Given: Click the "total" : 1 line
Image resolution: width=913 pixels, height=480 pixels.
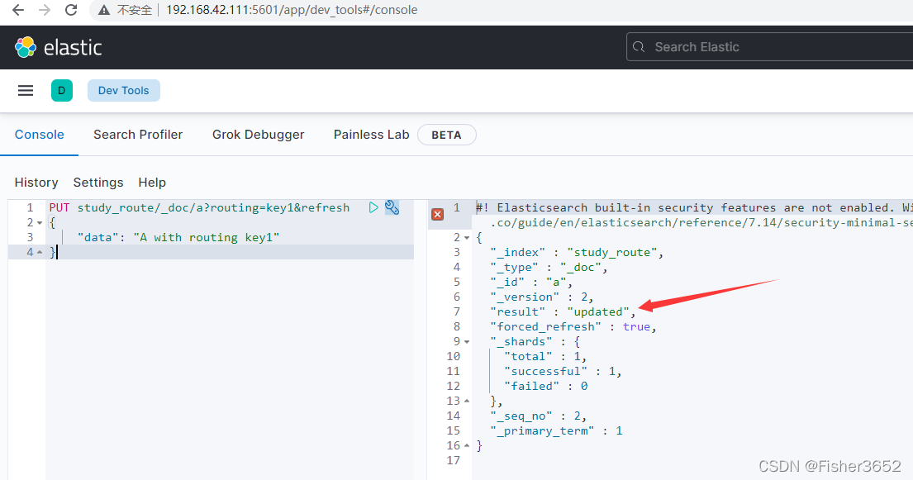Looking at the screenshot, I should coord(545,357).
